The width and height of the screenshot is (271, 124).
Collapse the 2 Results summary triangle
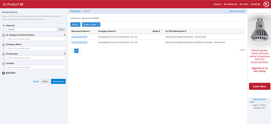pos(71,18)
